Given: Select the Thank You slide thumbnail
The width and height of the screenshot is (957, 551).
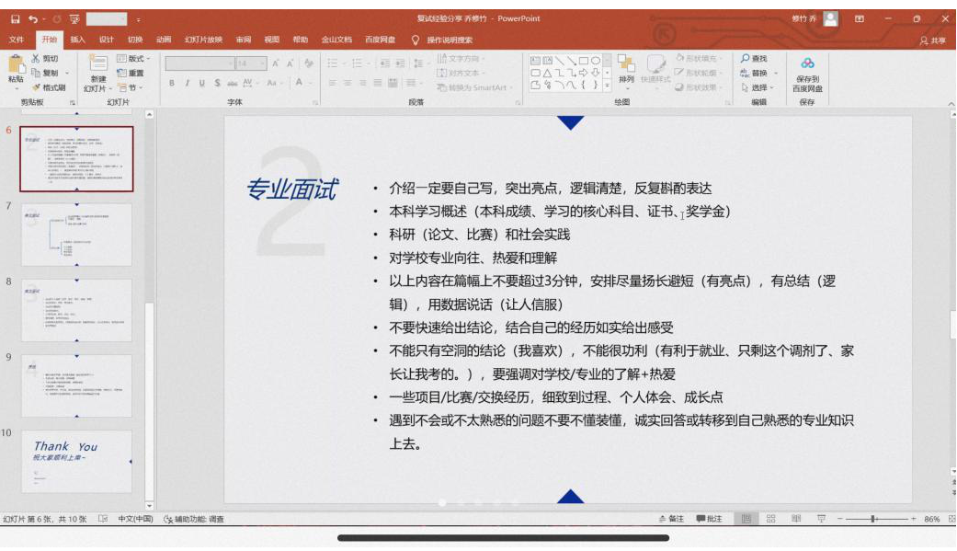Looking at the screenshot, I should [77, 460].
